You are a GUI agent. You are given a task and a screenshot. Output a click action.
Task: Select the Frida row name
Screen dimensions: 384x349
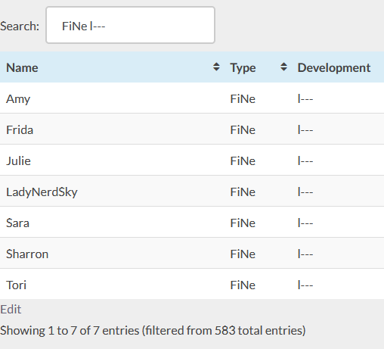pyautogui.click(x=20, y=129)
